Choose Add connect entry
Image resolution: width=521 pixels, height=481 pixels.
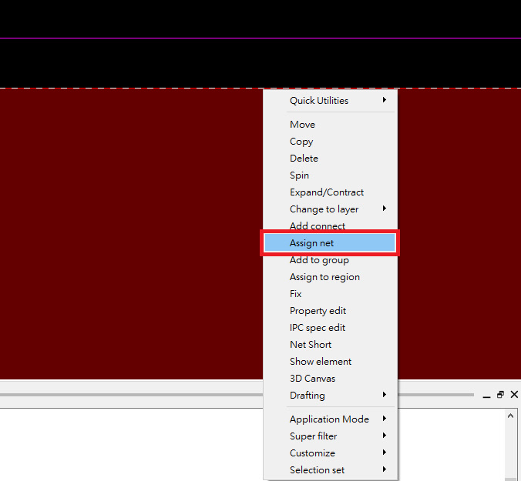330,225
